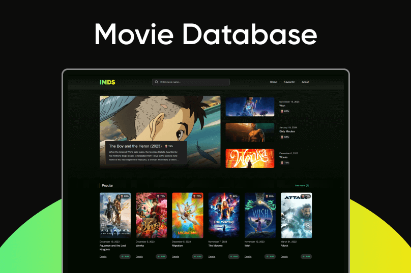Click the popcorn rating icon under Sixty Minutes

click(282, 137)
